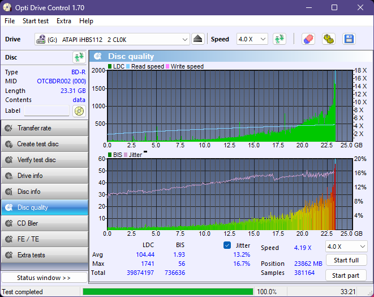Click the disc label icon next to Label
Screen dimensions: 374x297
click(x=79, y=111)
